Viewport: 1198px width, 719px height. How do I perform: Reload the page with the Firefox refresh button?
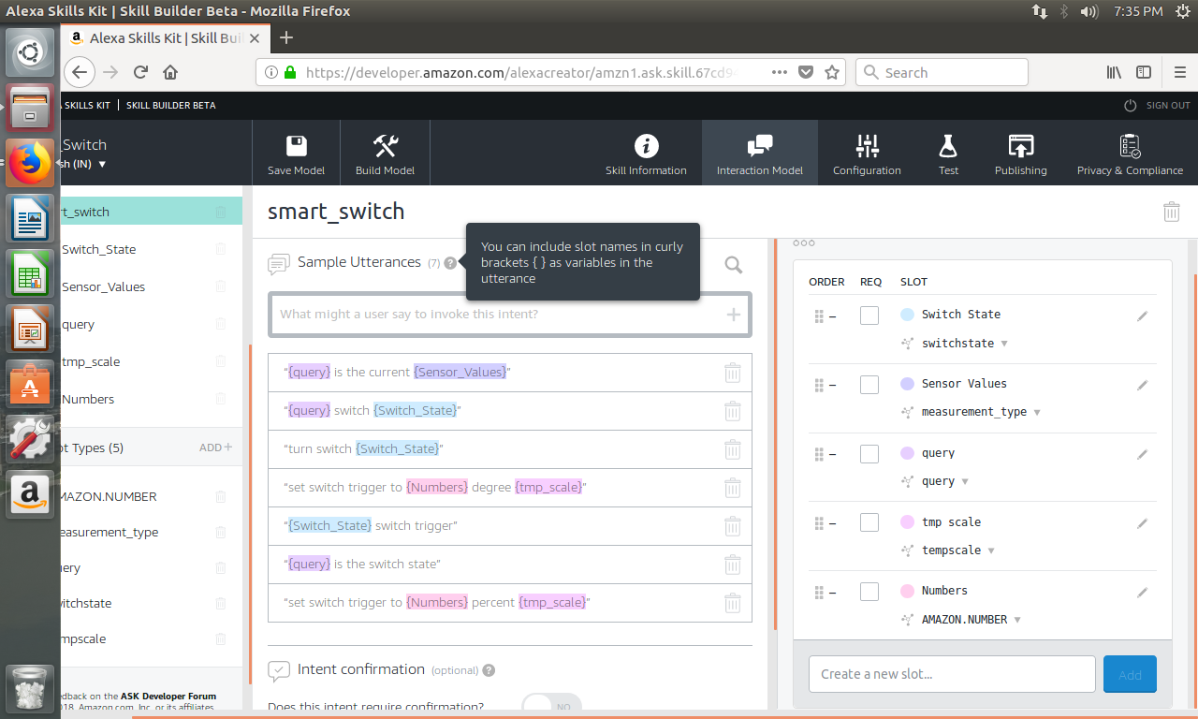140,72
